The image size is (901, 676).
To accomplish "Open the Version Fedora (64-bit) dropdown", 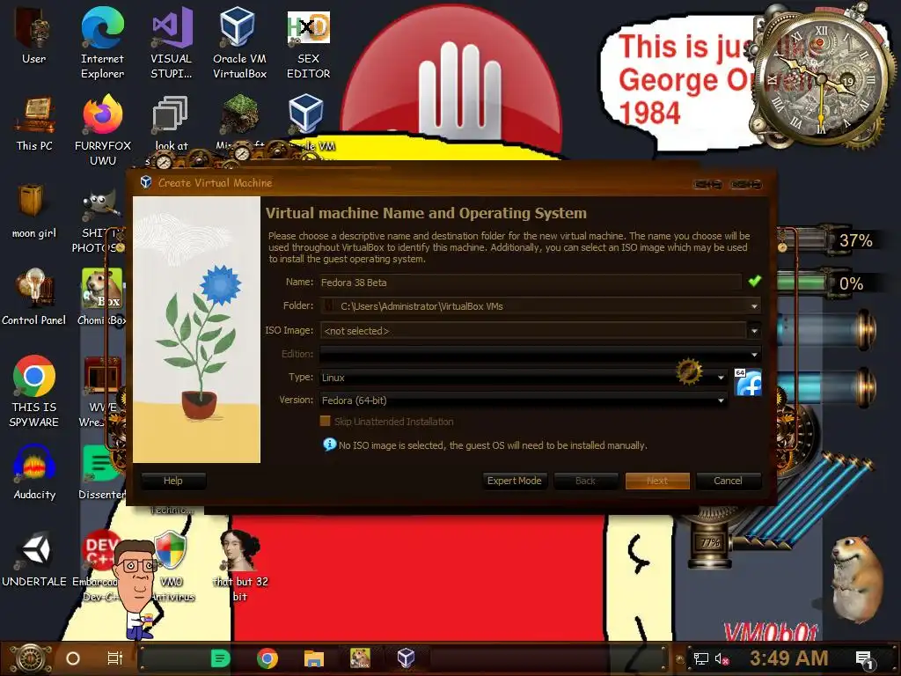I will (x=524, y=400).
